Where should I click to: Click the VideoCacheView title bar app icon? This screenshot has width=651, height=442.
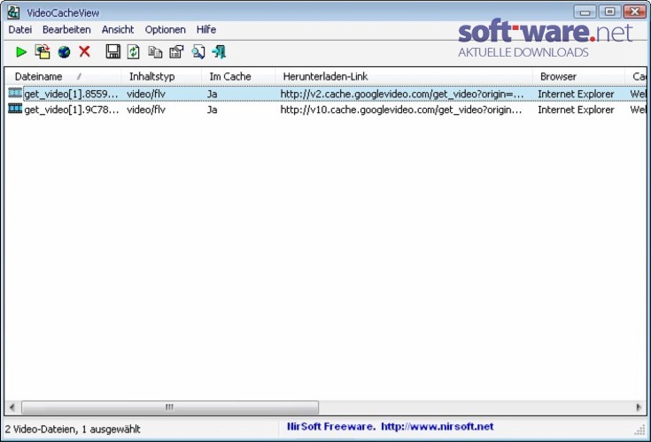pyautogui.click(x=13, y=12)
